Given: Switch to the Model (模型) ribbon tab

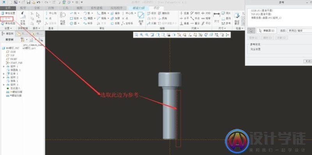Looking at the screenshot, I should [x=23, y=8].
